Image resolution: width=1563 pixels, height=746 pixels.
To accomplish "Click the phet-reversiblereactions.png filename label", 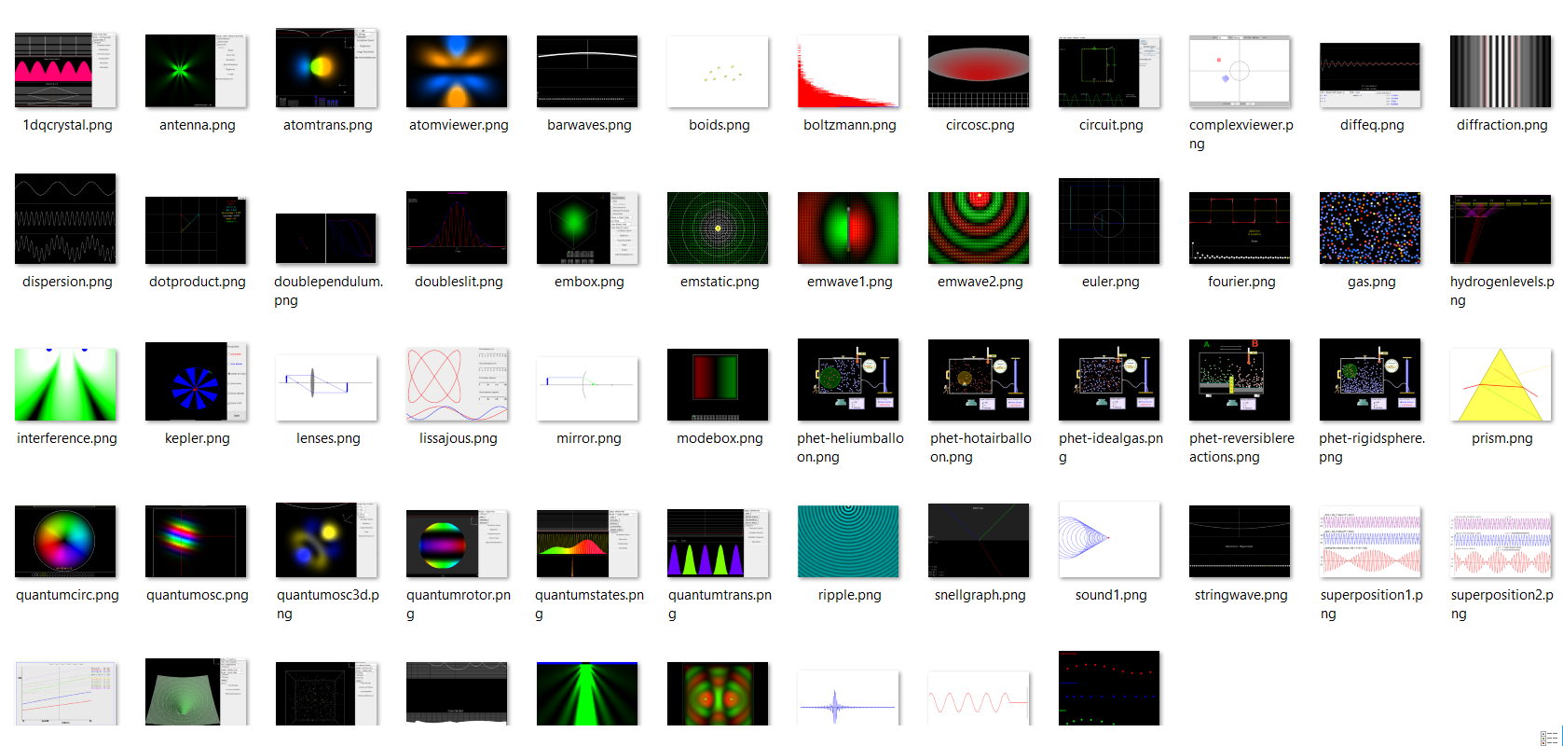I will click(x=1241, y=448).
